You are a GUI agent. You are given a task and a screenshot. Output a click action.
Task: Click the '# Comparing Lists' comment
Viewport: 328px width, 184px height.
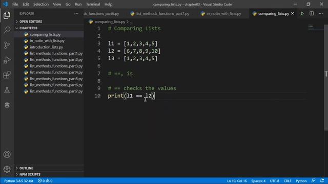tap(134, 29)
